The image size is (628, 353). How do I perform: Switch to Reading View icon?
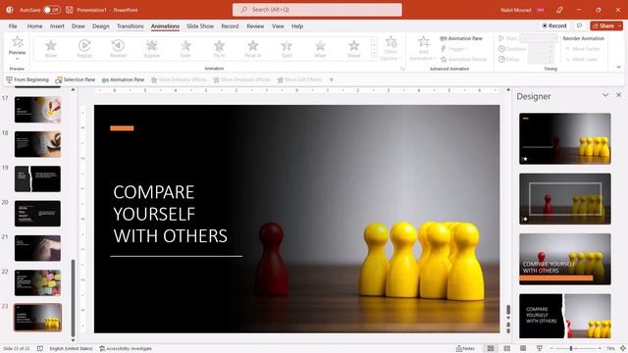tap(523, 349)
